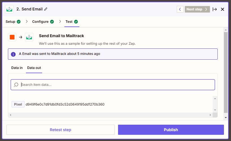The image size is (231, 141).
Task: Switch to the Data in tab
Action: 17,68
